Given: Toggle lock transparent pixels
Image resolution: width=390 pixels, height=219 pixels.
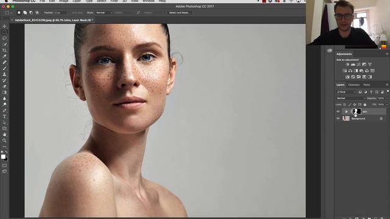Looking at the screenshot, I should (x=344, y=105).
